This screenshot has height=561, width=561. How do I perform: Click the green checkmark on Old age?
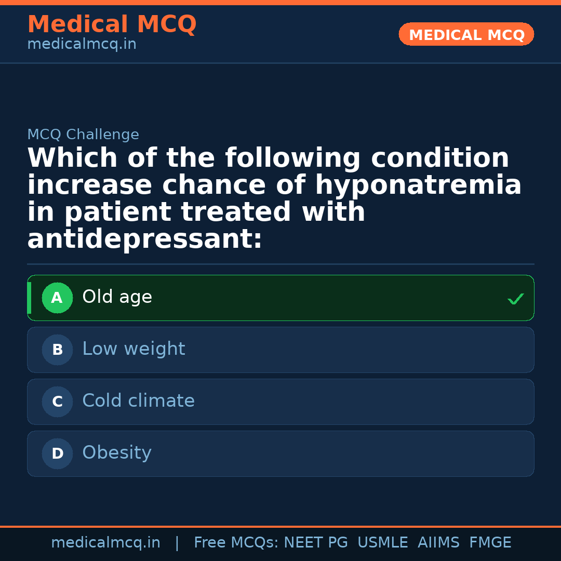coord(515,299)
